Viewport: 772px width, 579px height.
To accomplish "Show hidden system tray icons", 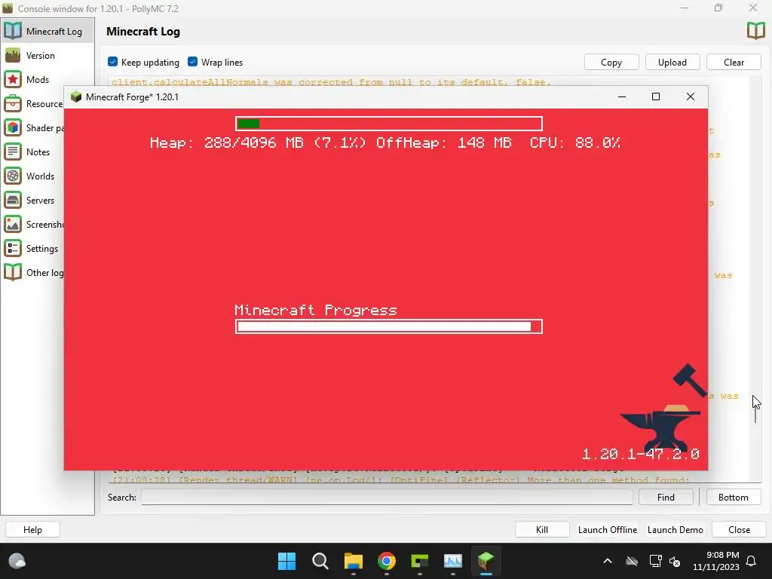I will (608, 561).
